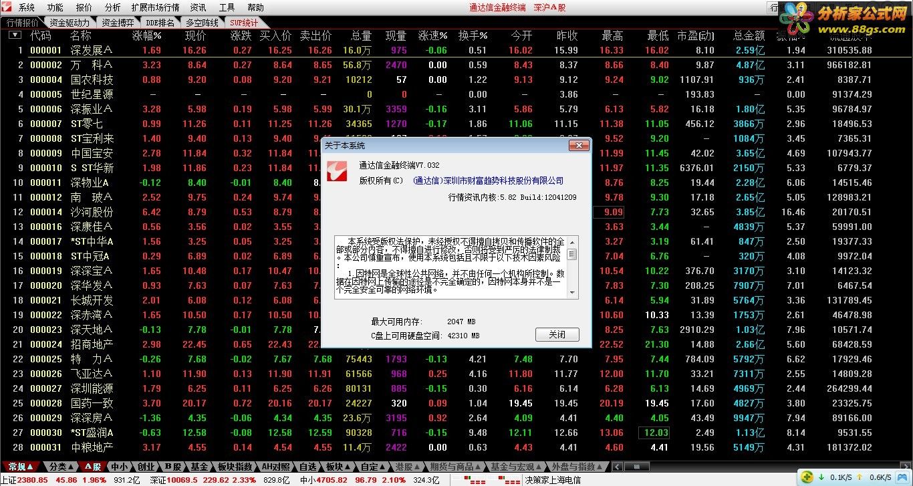Screen dimensions: 913x486
Task: Expand the 期货与商品▲ bottom tab menu
Action: click(456, 467)
